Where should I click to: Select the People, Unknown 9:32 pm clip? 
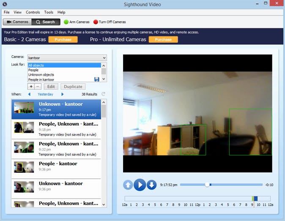point(56,149)
